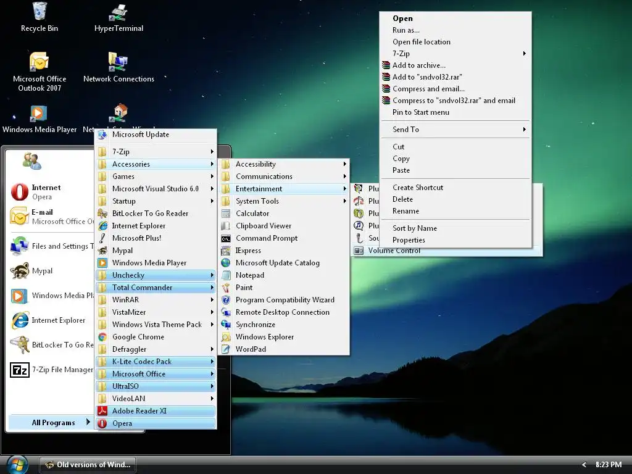The image size is (632, 474).
Task: Click the Adobe Reader XI icon
Action: coord(102,410)
